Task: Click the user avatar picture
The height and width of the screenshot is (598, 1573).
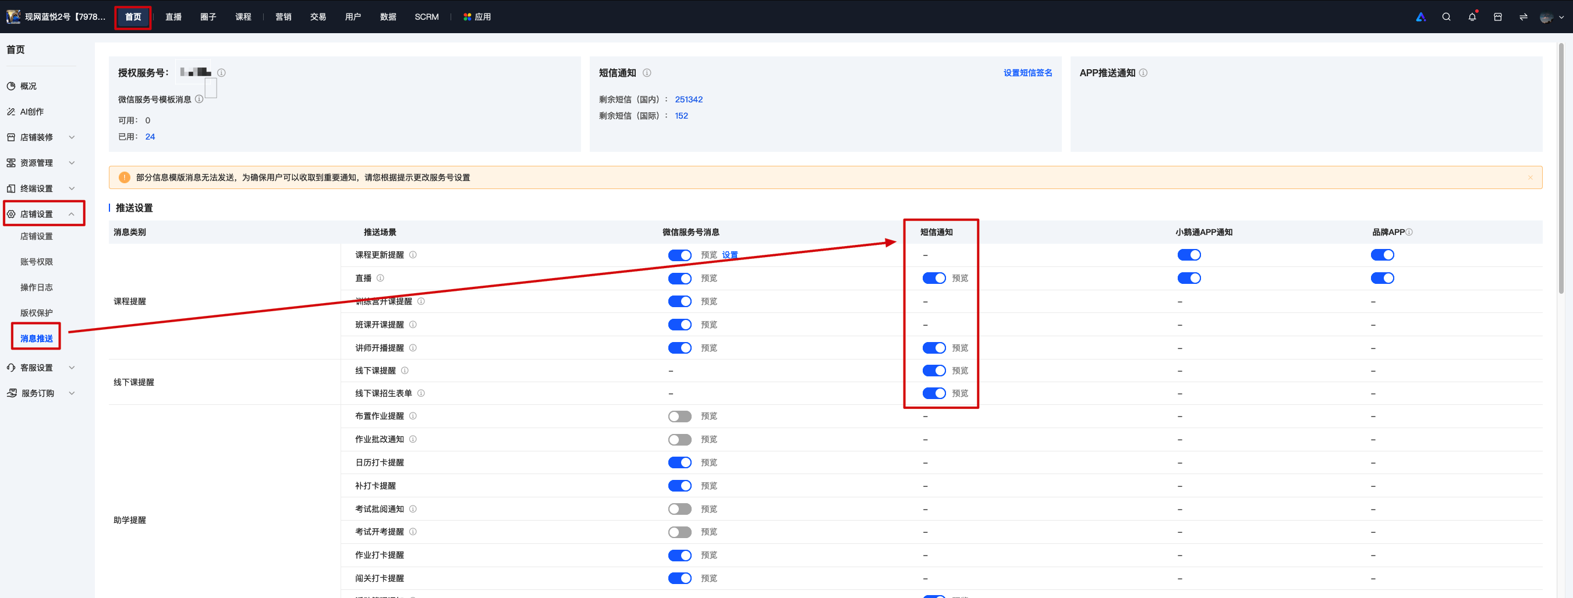Action: [1546, 17]
